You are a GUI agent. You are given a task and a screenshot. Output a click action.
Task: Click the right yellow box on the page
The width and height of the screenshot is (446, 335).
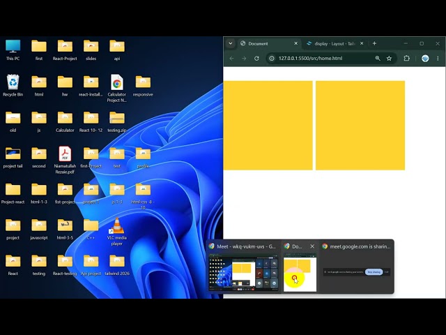point(360,126)
